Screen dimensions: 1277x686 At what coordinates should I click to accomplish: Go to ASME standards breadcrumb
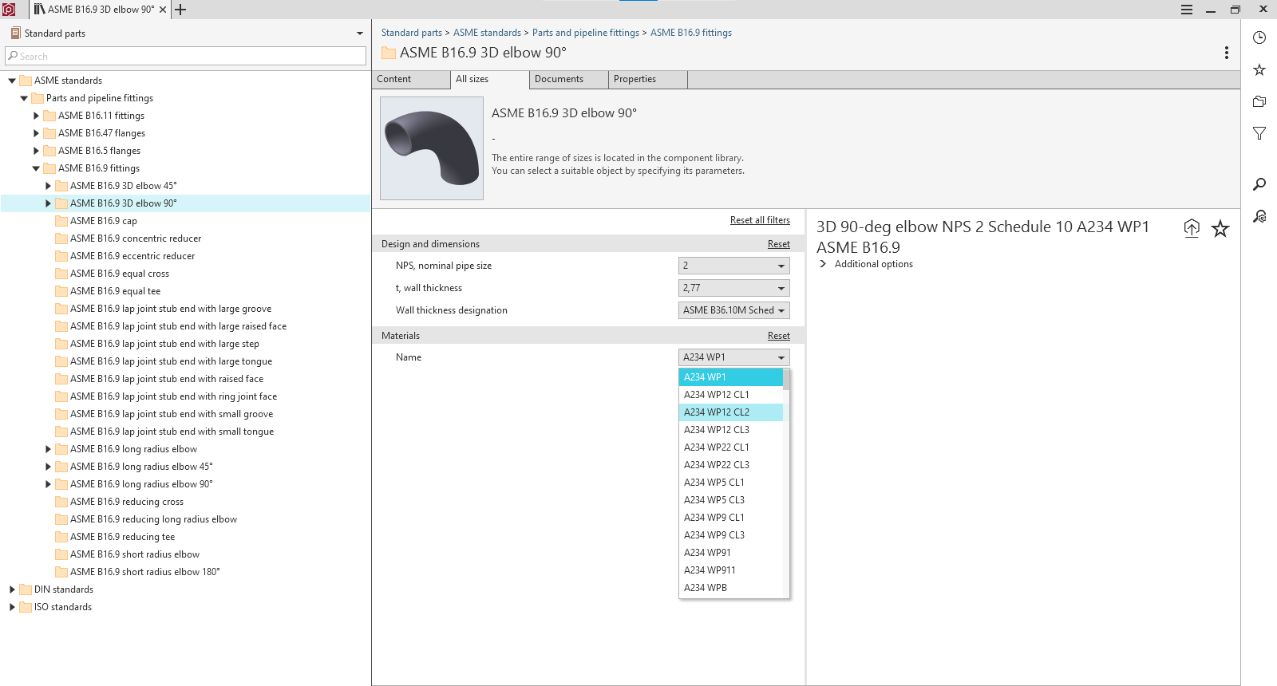(487, 33)
